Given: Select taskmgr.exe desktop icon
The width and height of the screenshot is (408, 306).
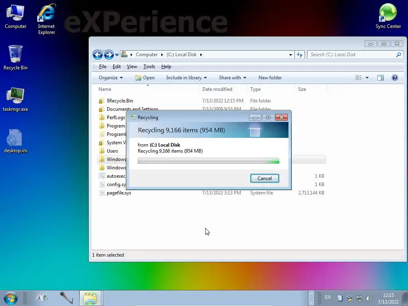Looking at the screenshot, I should [x=16, y=100].
